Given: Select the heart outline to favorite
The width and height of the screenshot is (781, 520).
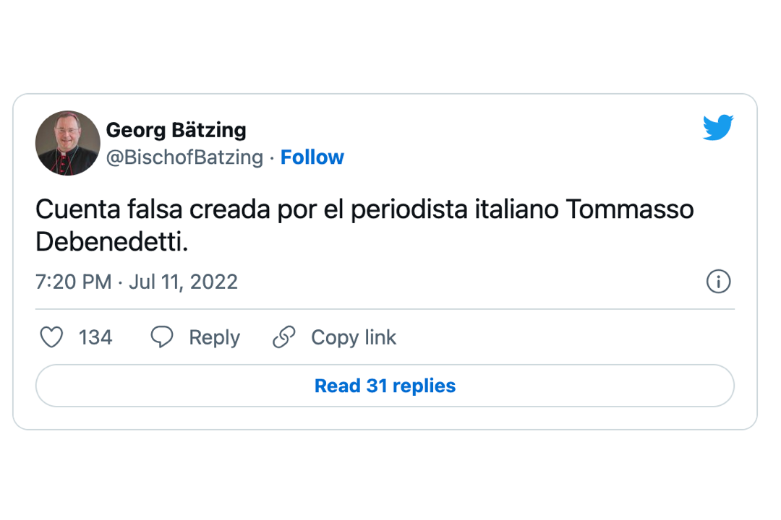Looking at the screenshot, I should click(x=51, y=337).
